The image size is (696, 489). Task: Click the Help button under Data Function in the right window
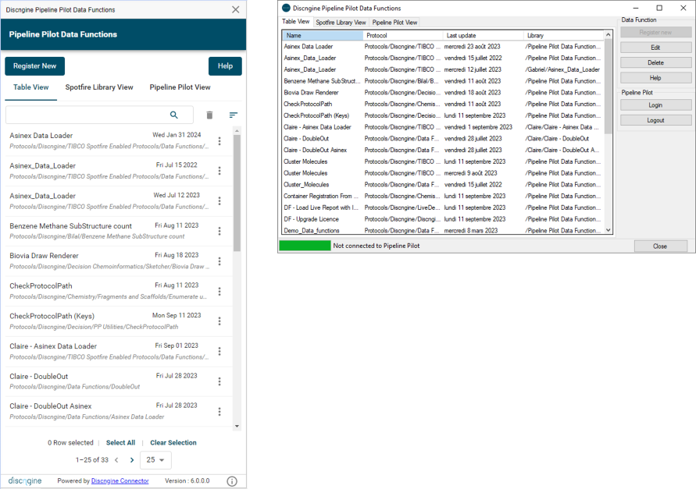[x=655, y=77]
